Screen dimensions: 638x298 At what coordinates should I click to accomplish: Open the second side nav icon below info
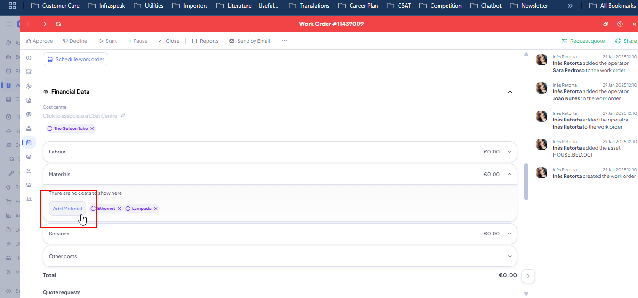tap(29, 72)
